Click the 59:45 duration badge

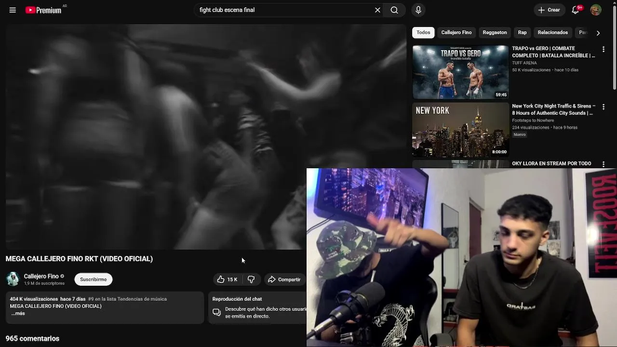(501, 95)
